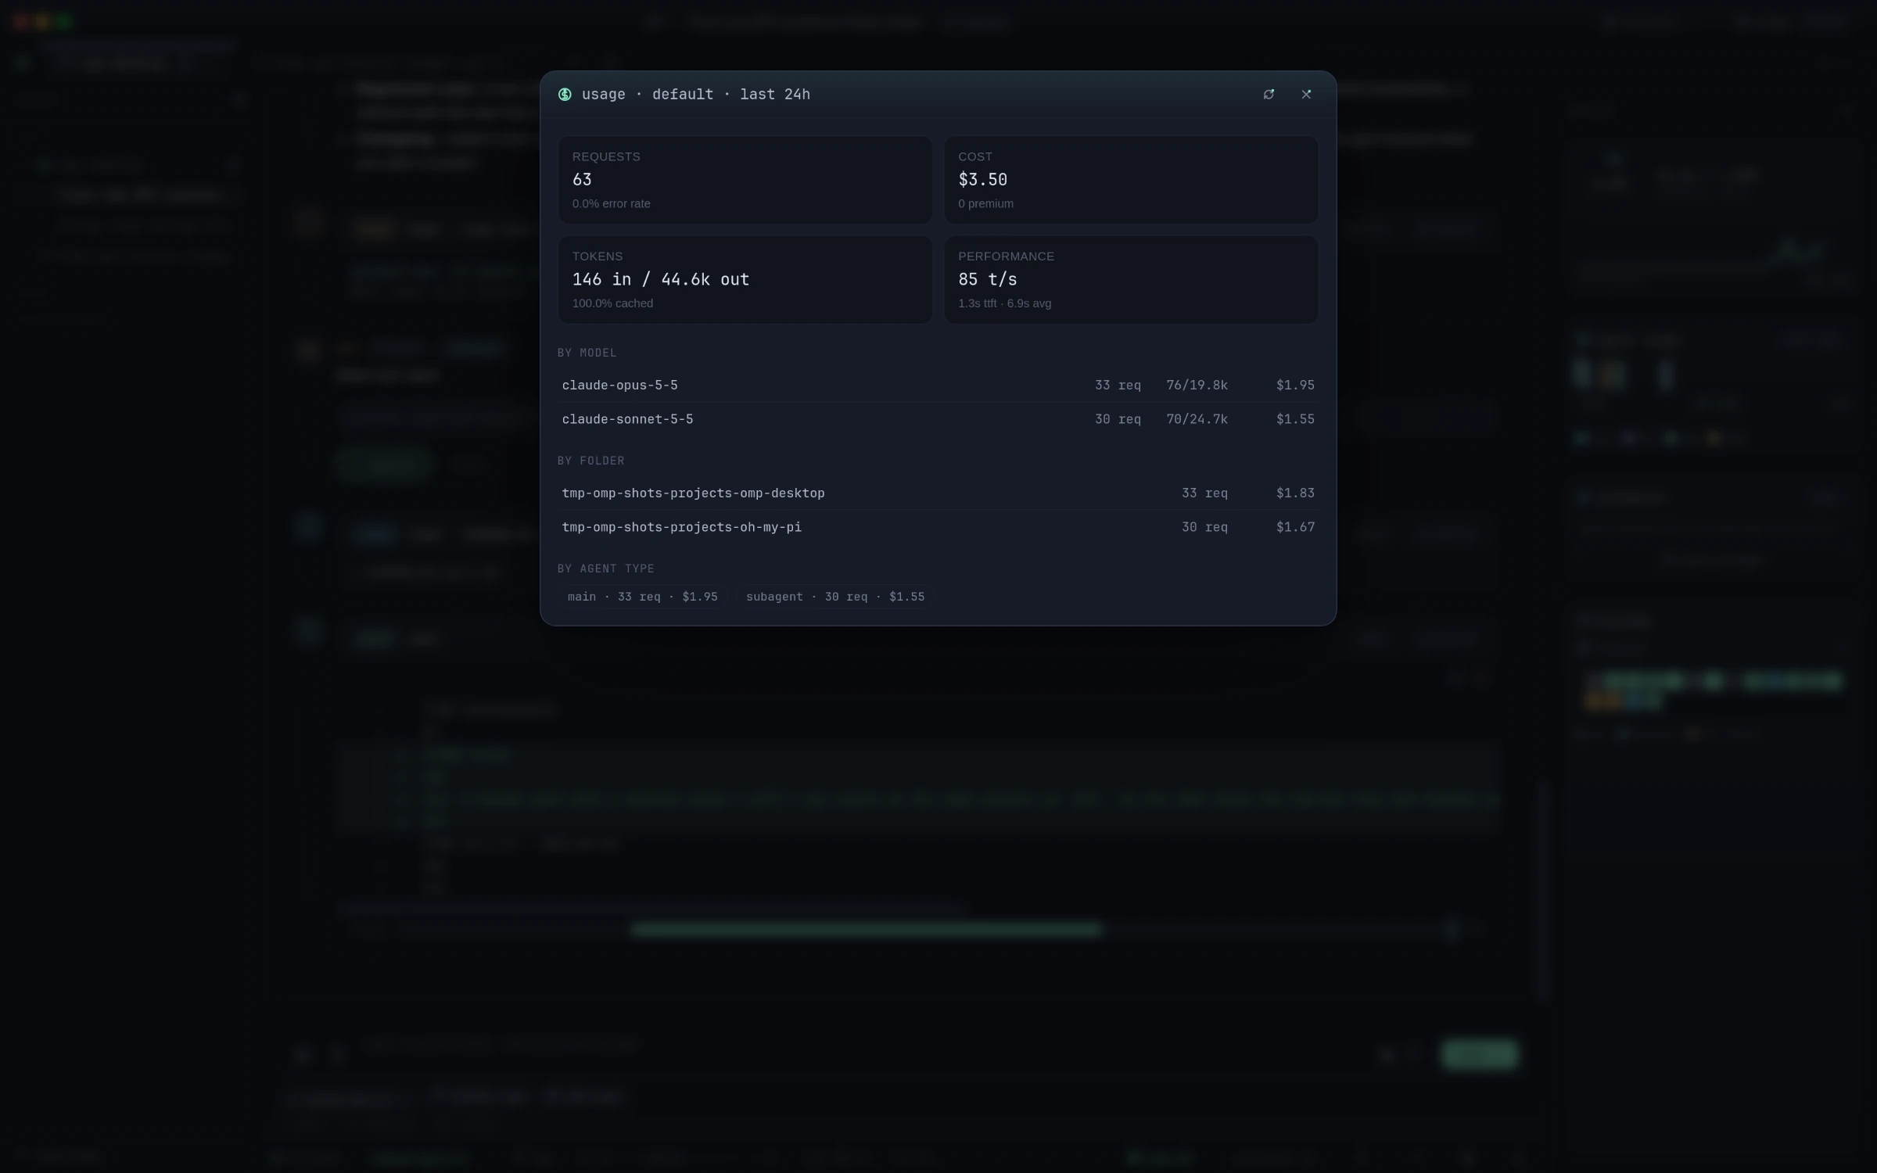Click the BY MODEL section heading
The height and width of the screenshot is (1173, 1877).
pyautogui.click(x=587, y=353)
